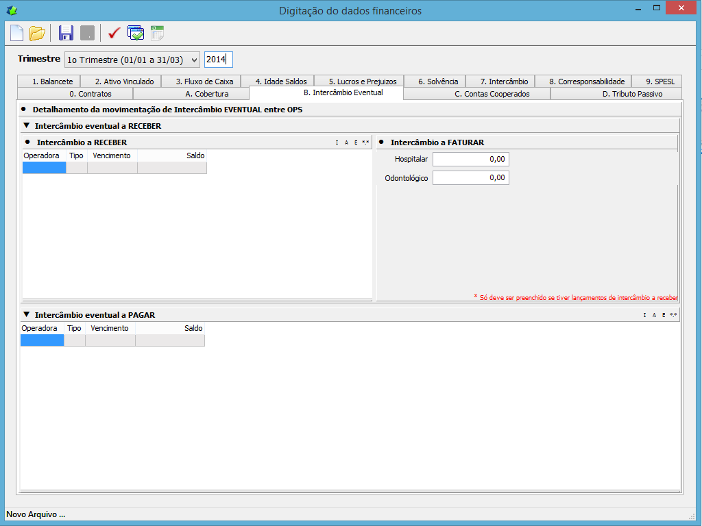Click the Tipo cell in the RECEBER table row
This screenshot has height=526, width=702.
(77, 168)
